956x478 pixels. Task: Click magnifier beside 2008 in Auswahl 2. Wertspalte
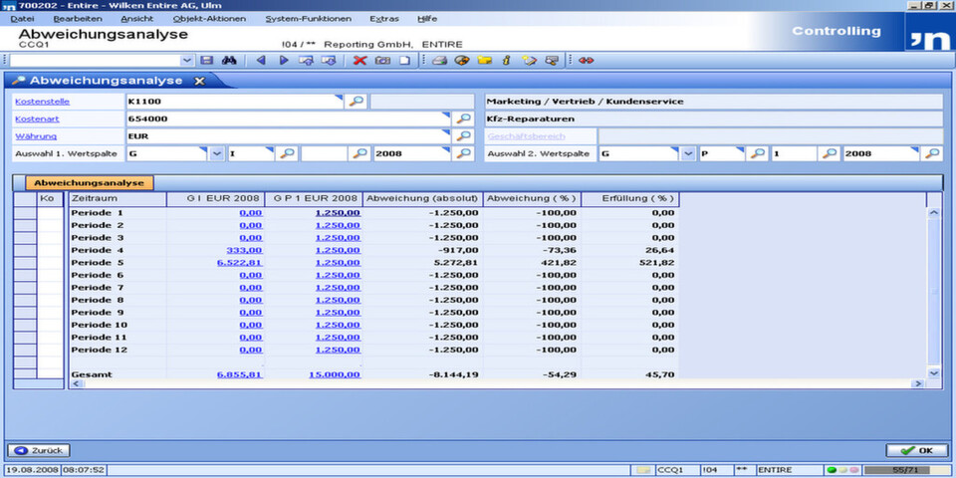pos(932,153)
